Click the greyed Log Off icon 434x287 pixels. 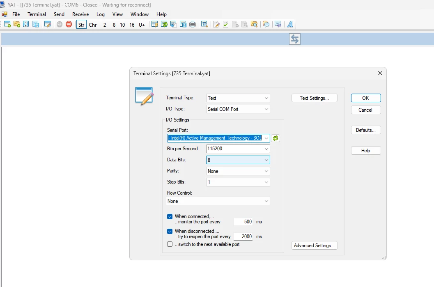[x=235, y=24]
